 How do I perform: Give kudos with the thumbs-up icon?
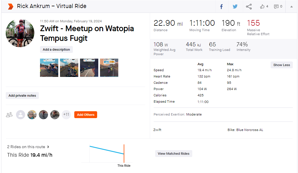click(262, 7)
